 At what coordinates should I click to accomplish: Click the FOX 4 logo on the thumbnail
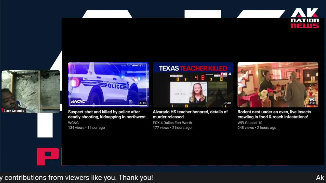point(226,74)
